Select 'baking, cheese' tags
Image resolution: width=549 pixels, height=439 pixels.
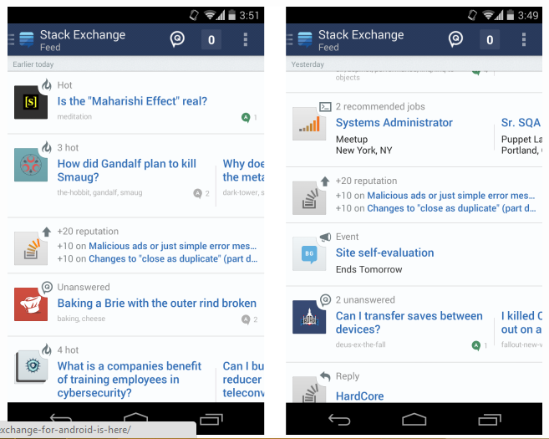tap(81, 319)
